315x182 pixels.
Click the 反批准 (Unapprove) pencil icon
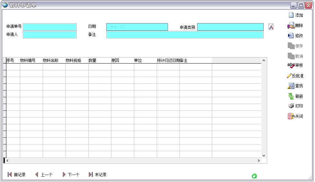click(x=289, y=76)
